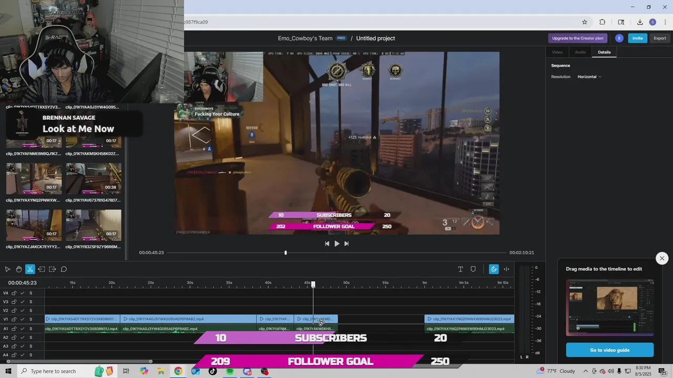Choose the trim-out selection tool

[53, 269]
